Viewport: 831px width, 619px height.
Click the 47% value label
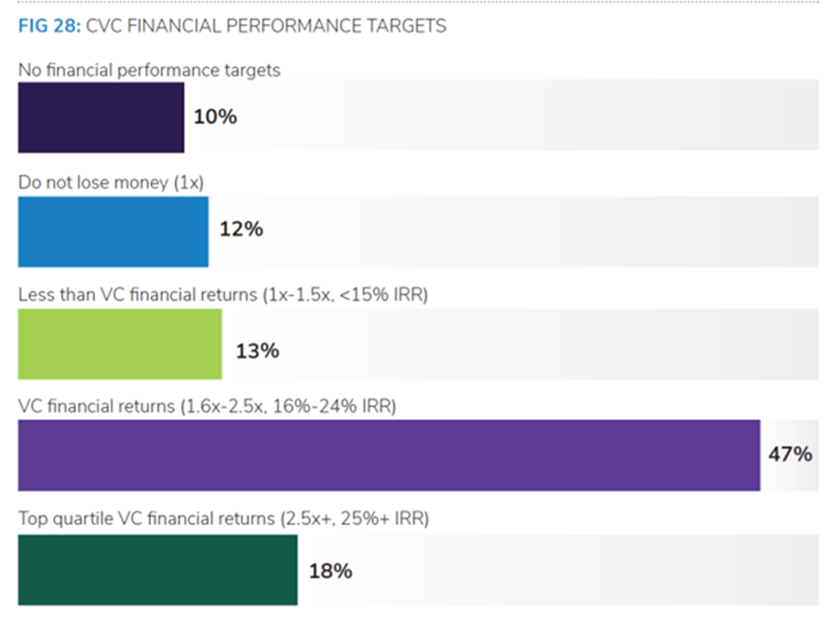point(789,455)
